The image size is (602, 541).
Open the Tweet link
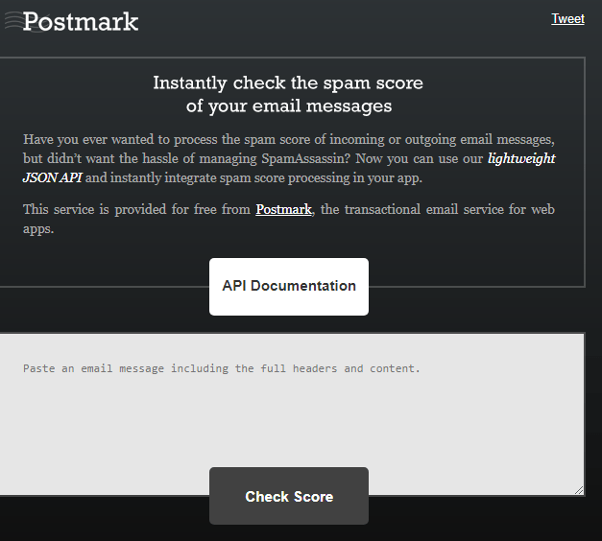click(x=567, y=19)
